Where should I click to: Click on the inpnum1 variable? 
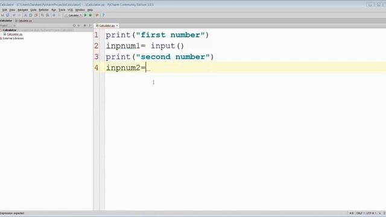click(x=123, y=46)
